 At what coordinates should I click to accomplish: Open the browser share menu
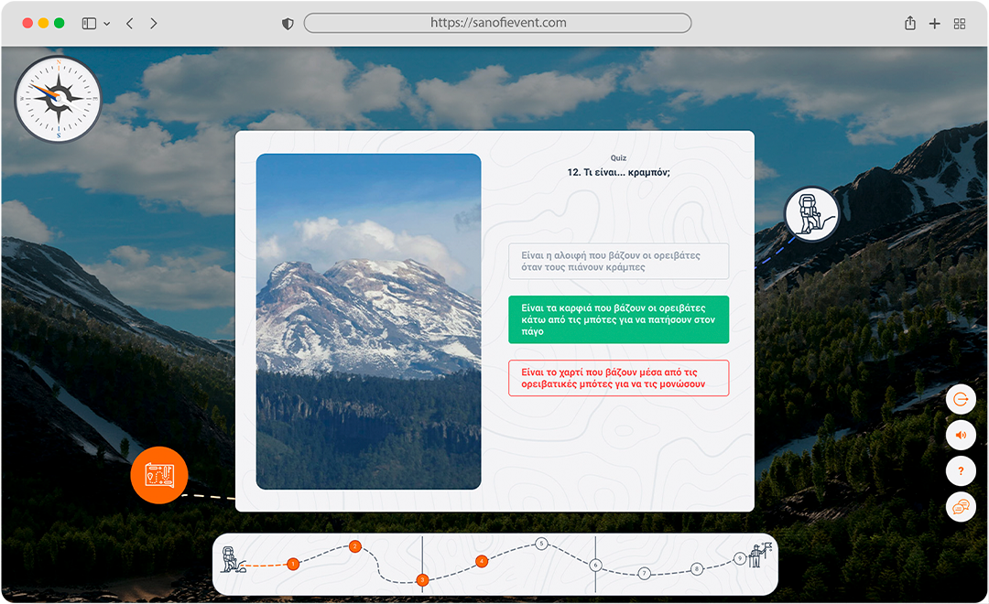pos(909,23)
